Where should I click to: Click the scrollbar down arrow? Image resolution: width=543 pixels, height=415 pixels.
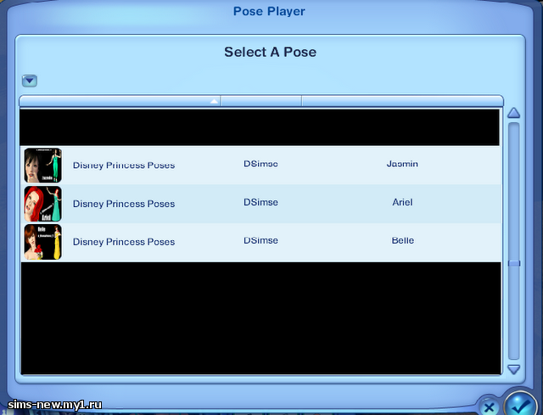[x=513, y=369]
